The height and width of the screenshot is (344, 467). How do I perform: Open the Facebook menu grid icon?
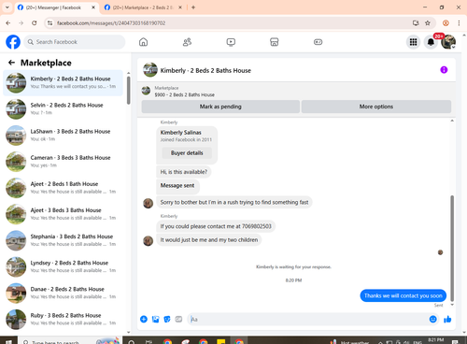click(413, 42)
